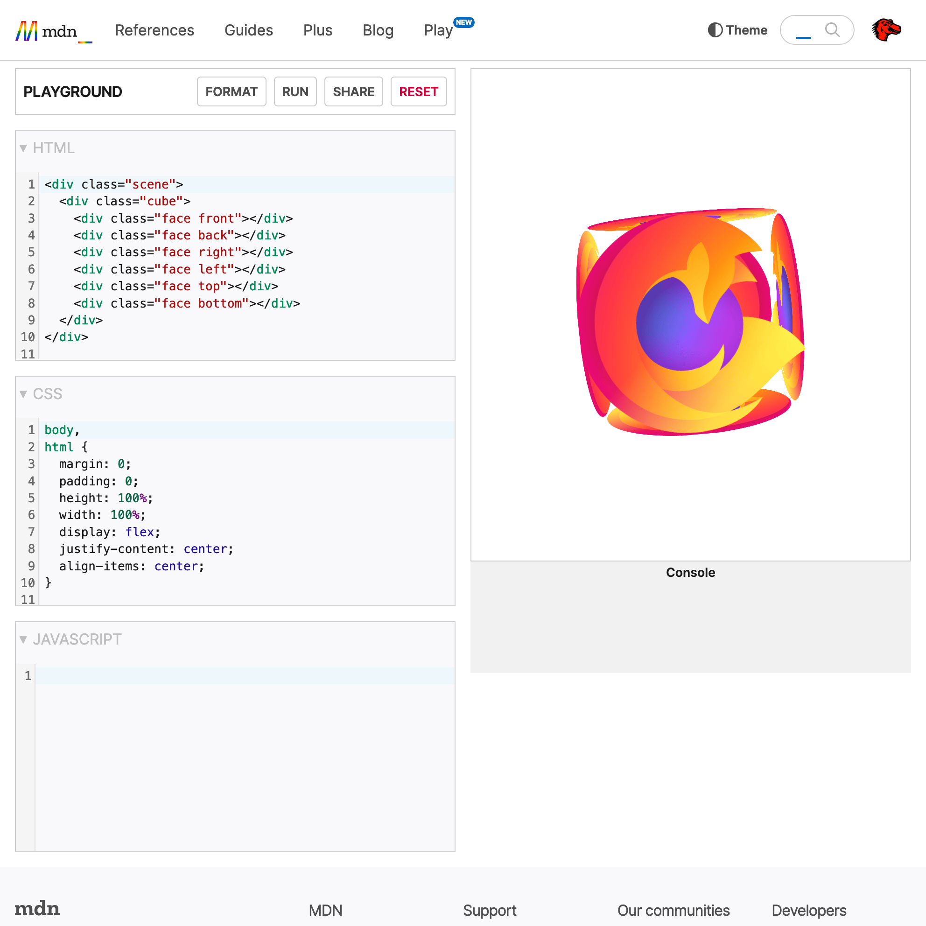Screen dimensions: 926x926
Task: Click the search magnifier icon
Action: [832, 30]
